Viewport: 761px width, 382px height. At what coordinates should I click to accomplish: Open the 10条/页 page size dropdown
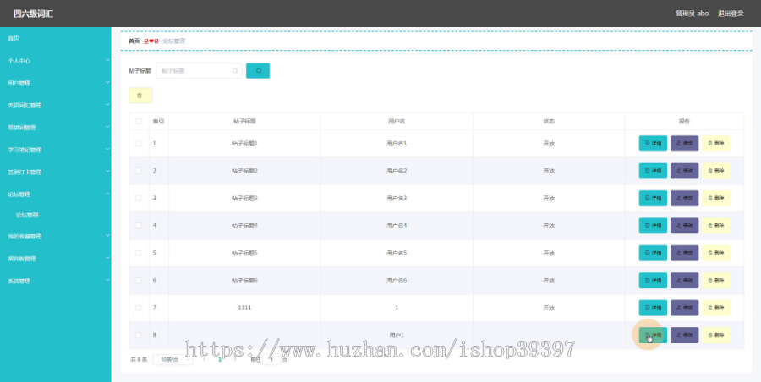pyautogui.click(x=172, y=360)
